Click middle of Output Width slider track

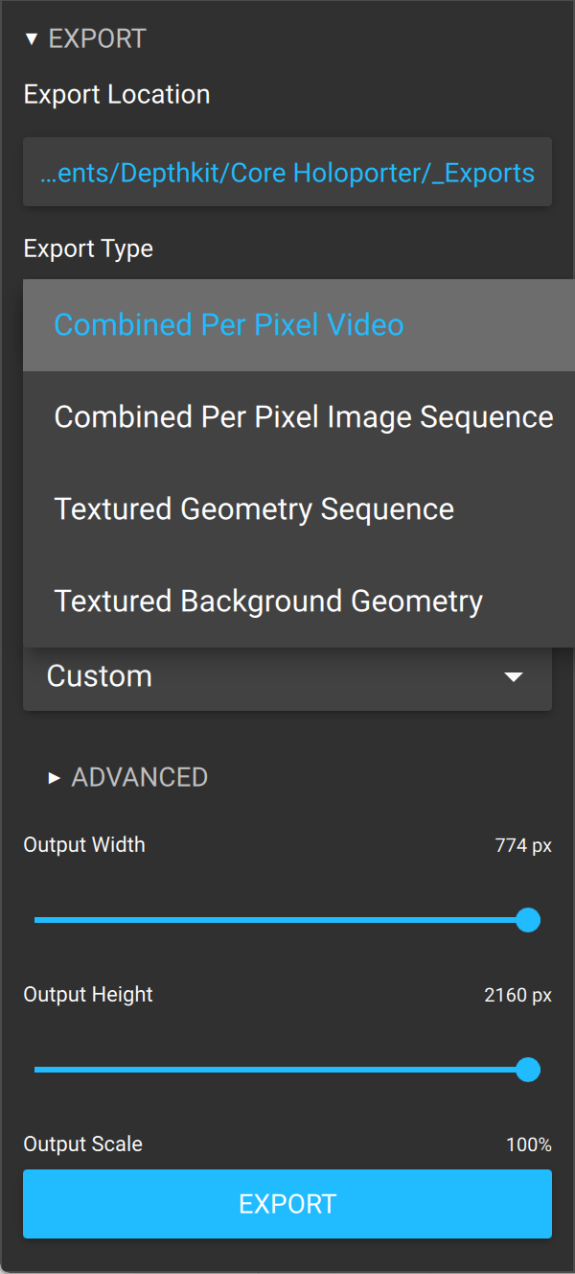click(x=281, y=920)
